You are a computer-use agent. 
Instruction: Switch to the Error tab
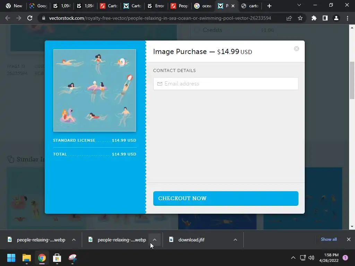point(156,6)
